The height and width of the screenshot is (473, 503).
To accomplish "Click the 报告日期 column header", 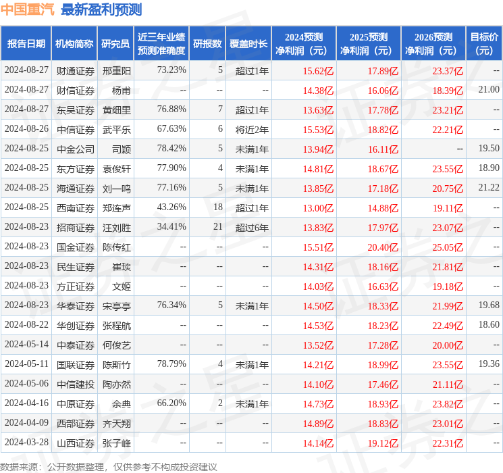I will pos(26,44).
